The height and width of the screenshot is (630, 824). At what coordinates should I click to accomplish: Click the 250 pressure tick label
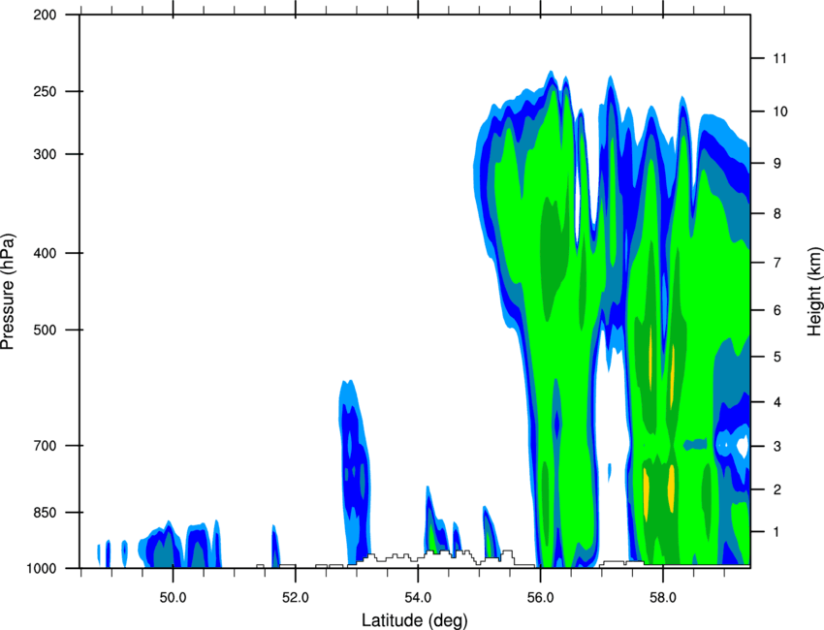click(x=45, y=91)
